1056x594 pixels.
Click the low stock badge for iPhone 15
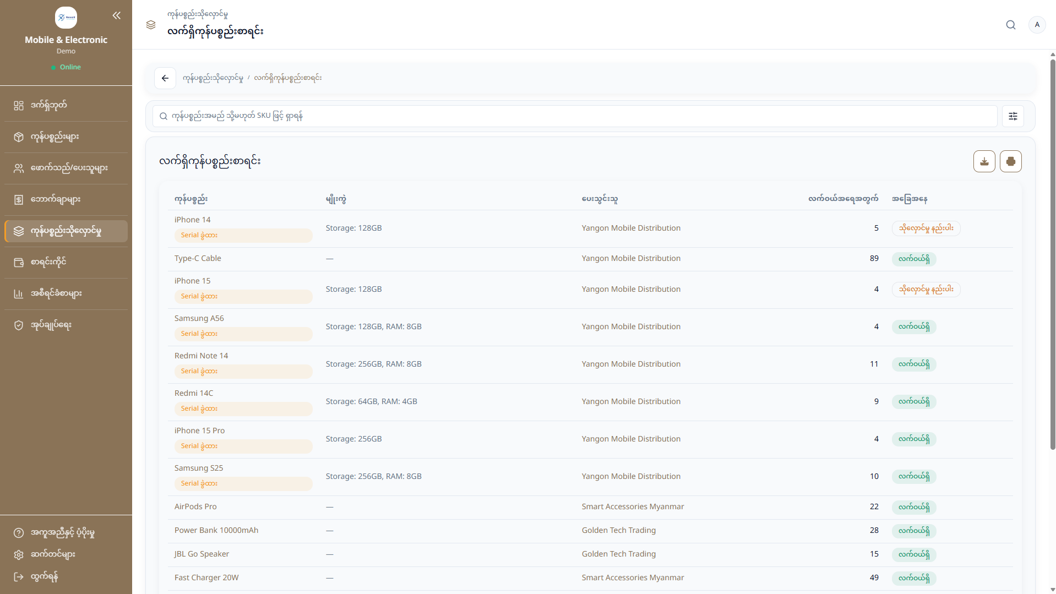(926, 290)
